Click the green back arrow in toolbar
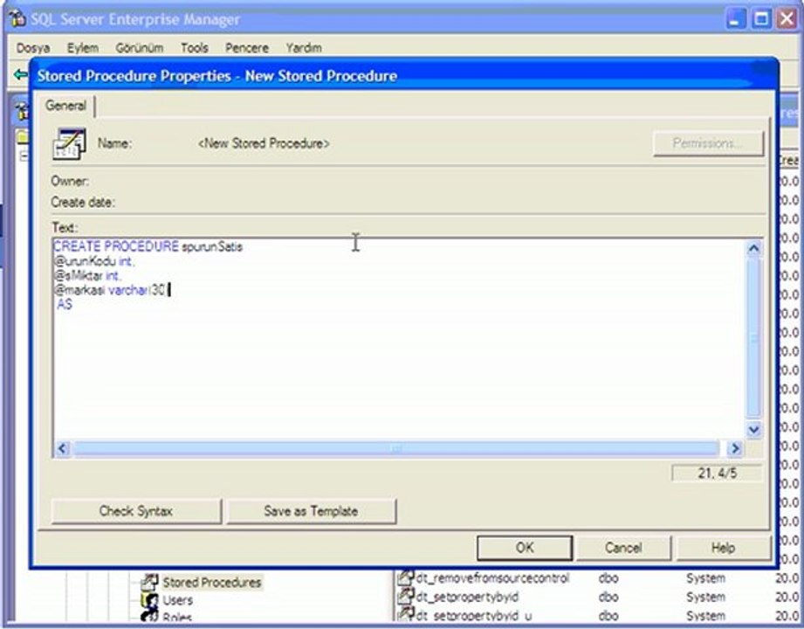This screenshot has width=804, height=629. 20,75
